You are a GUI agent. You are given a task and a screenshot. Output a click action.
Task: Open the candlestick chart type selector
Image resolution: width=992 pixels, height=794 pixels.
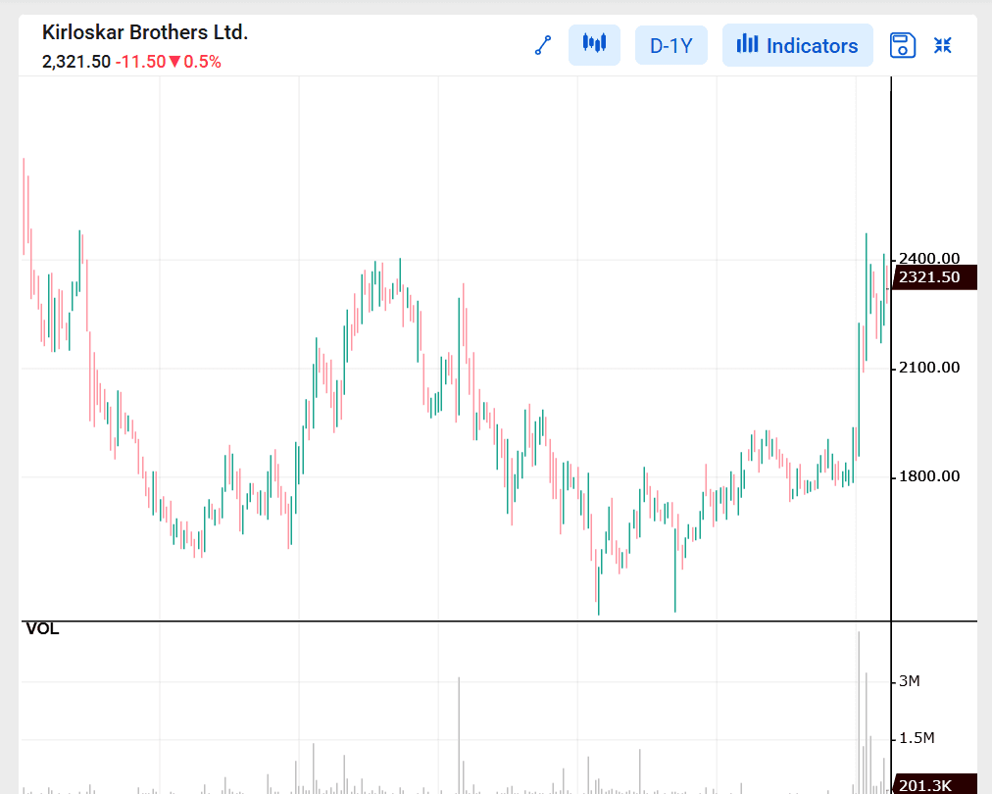point(594,45)
